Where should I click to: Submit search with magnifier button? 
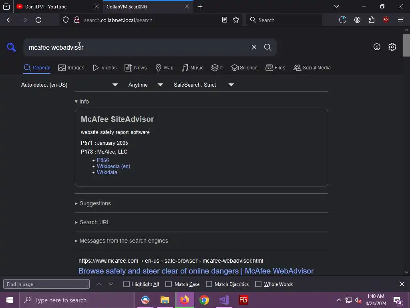267,47
